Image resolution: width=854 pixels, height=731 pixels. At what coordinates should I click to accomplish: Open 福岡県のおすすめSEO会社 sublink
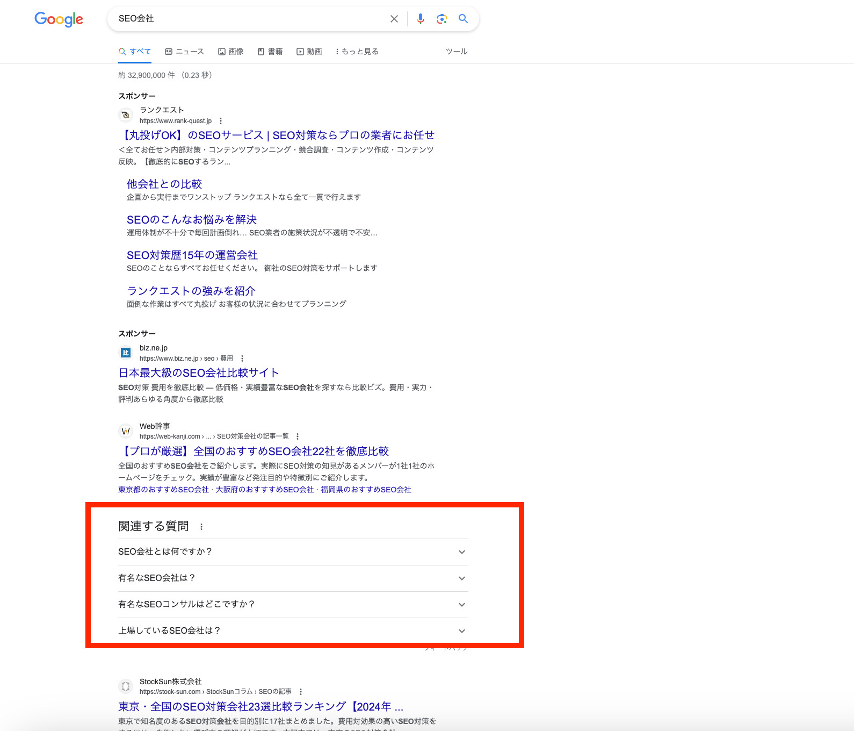tap(366, 490)
